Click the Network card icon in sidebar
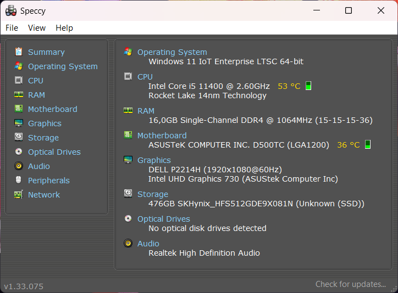 tap(19, 194)
